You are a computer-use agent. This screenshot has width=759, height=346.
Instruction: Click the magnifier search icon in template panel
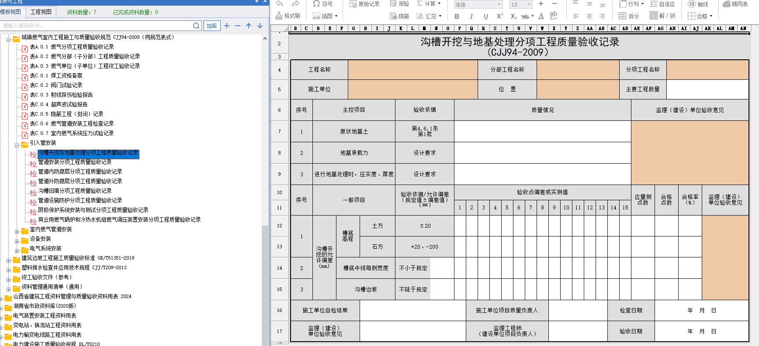tap(197, 26)
